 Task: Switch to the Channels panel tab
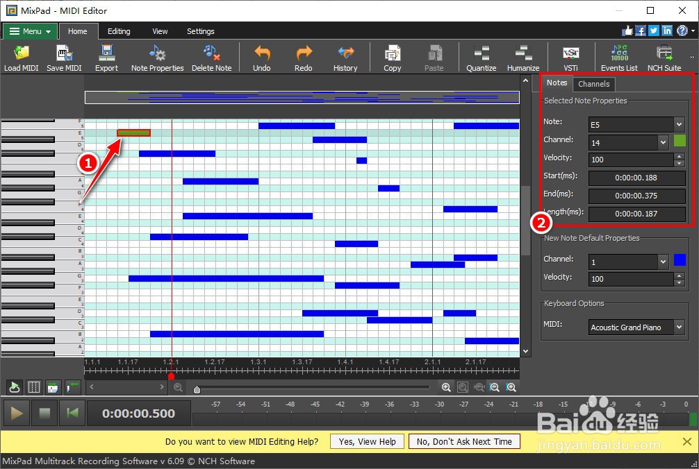pos(594,84)
